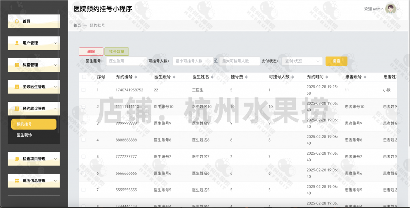The image size is (410, 208).
Task: Click the yellow 搜索 button
Action: pos(336,61)
